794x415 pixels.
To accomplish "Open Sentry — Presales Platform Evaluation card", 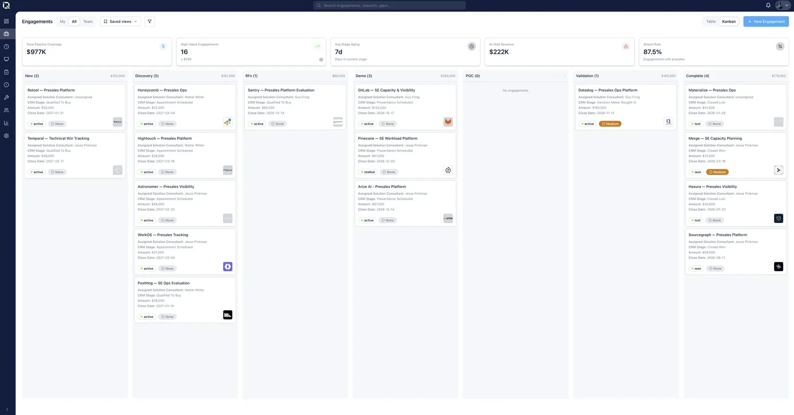I will coord(295,107).
